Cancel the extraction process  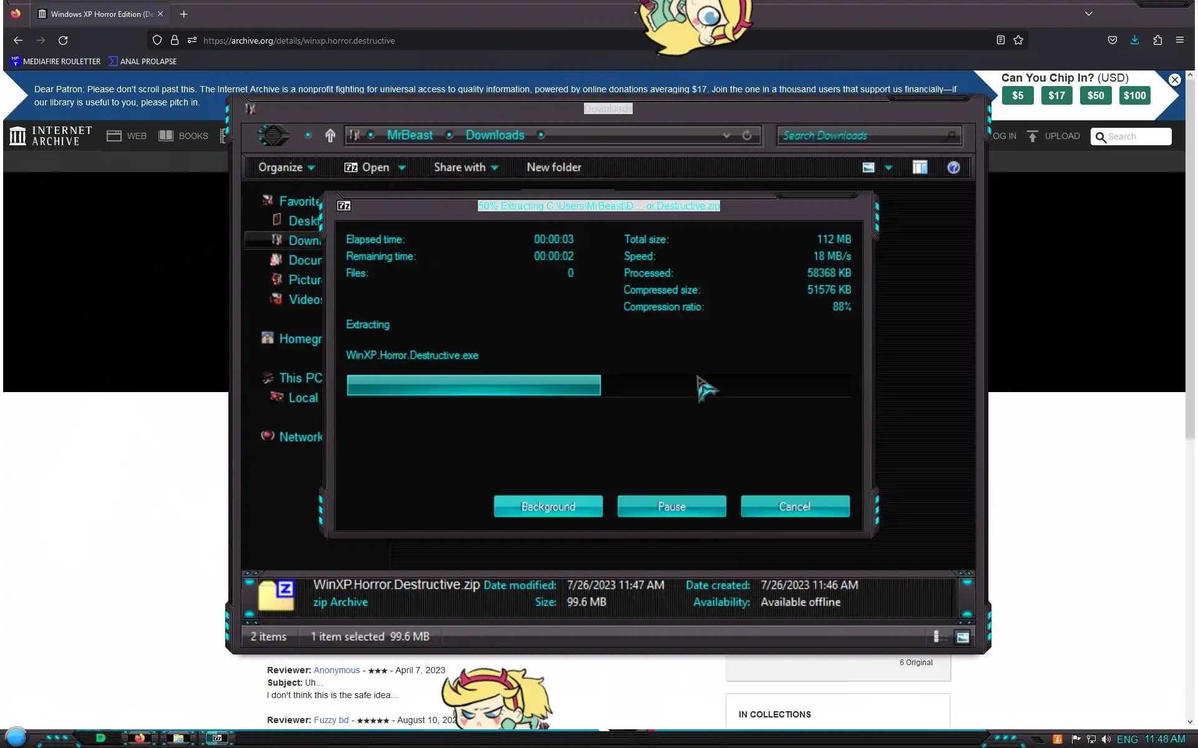coord(794,506)
